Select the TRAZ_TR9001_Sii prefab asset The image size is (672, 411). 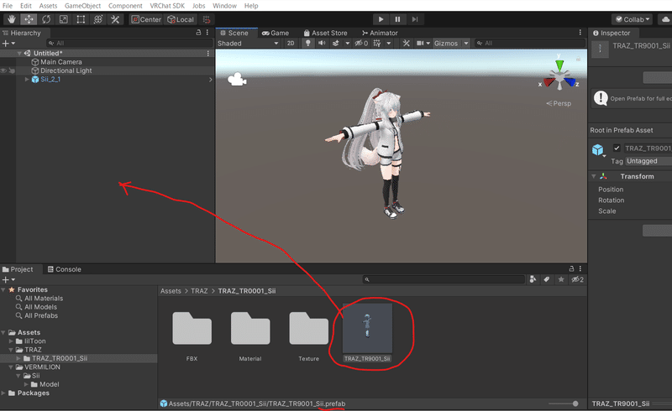tap(367, 333)
